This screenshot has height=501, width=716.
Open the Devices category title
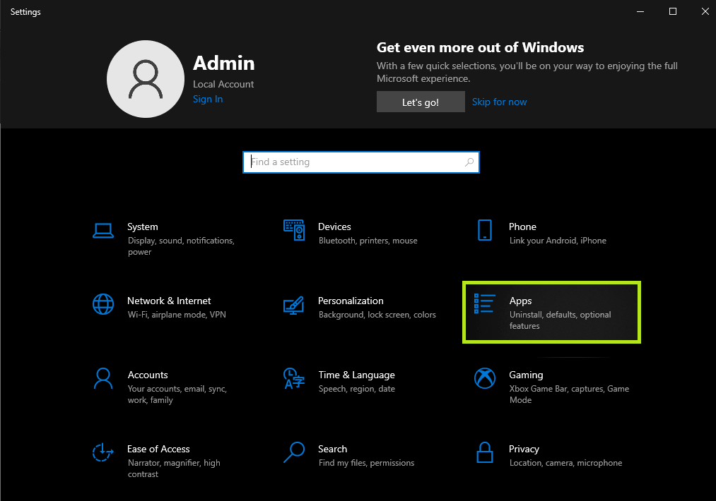pyautogui.click(x=334, y=227)
